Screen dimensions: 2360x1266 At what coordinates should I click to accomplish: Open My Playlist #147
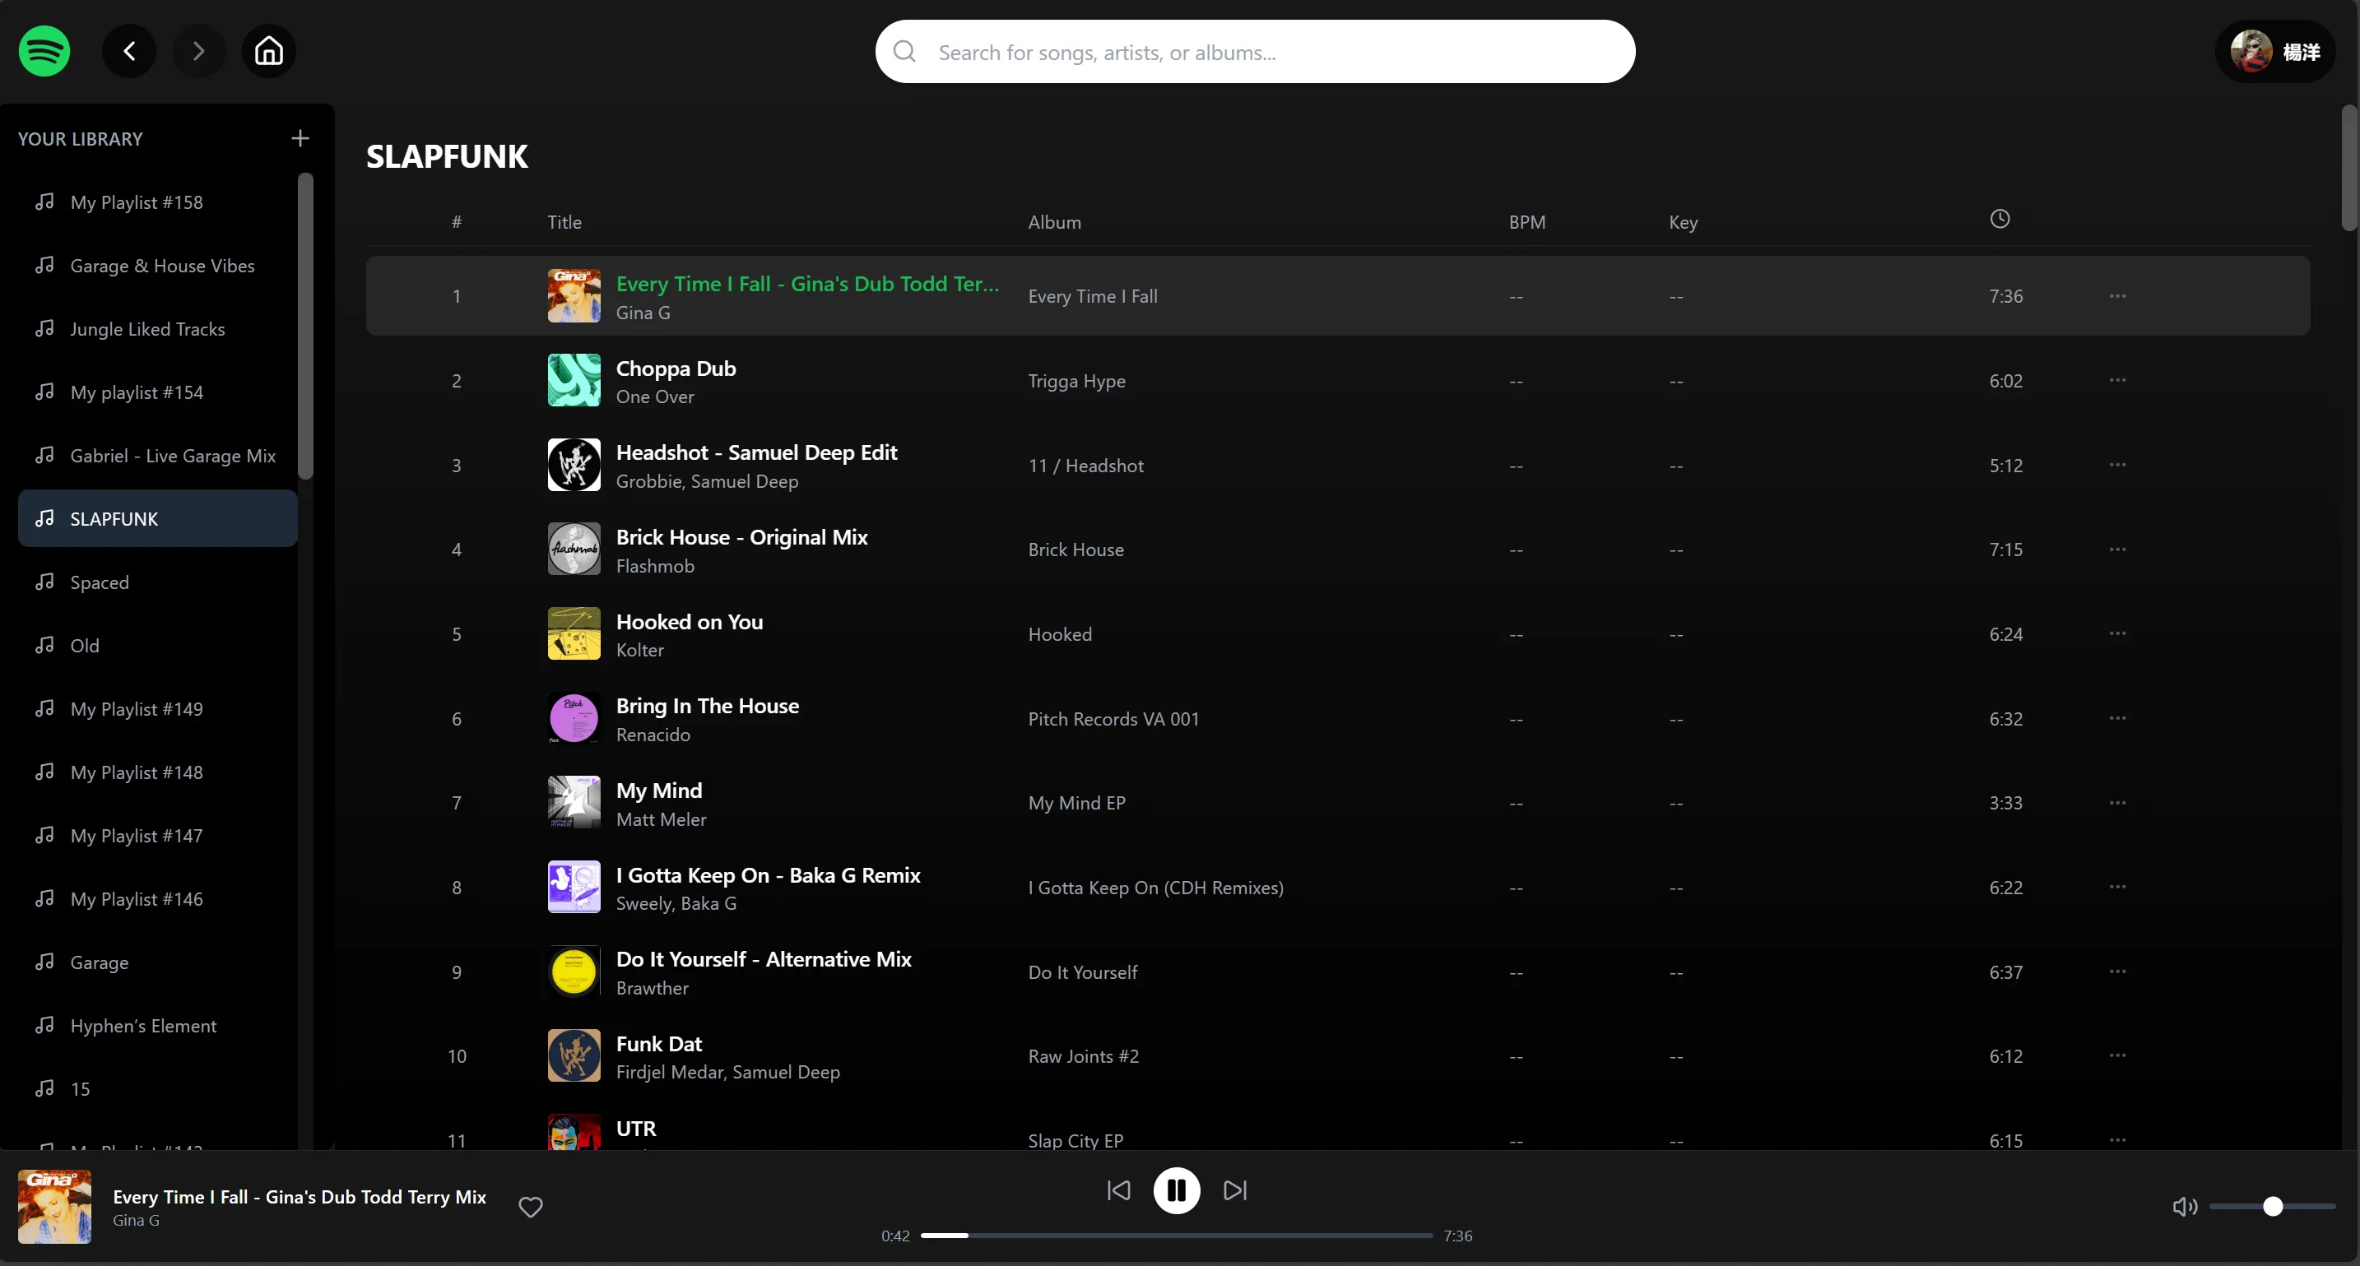click(157, 836)
